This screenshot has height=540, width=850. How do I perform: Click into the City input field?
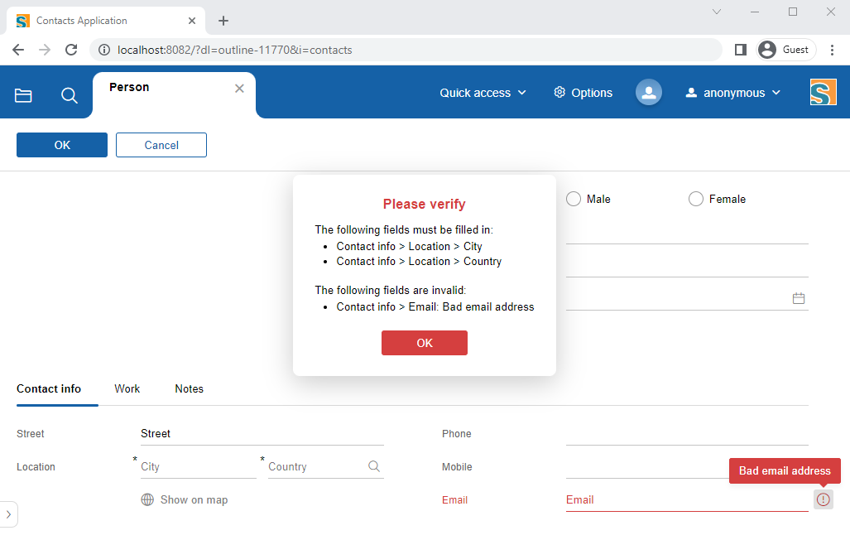[x=197, y=466]
